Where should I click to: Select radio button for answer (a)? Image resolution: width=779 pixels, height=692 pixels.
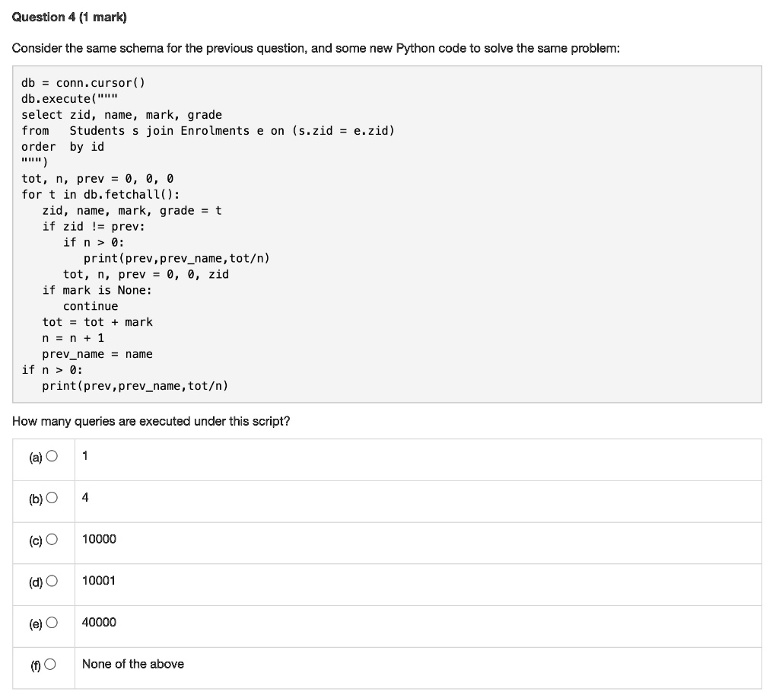point(51,454)
